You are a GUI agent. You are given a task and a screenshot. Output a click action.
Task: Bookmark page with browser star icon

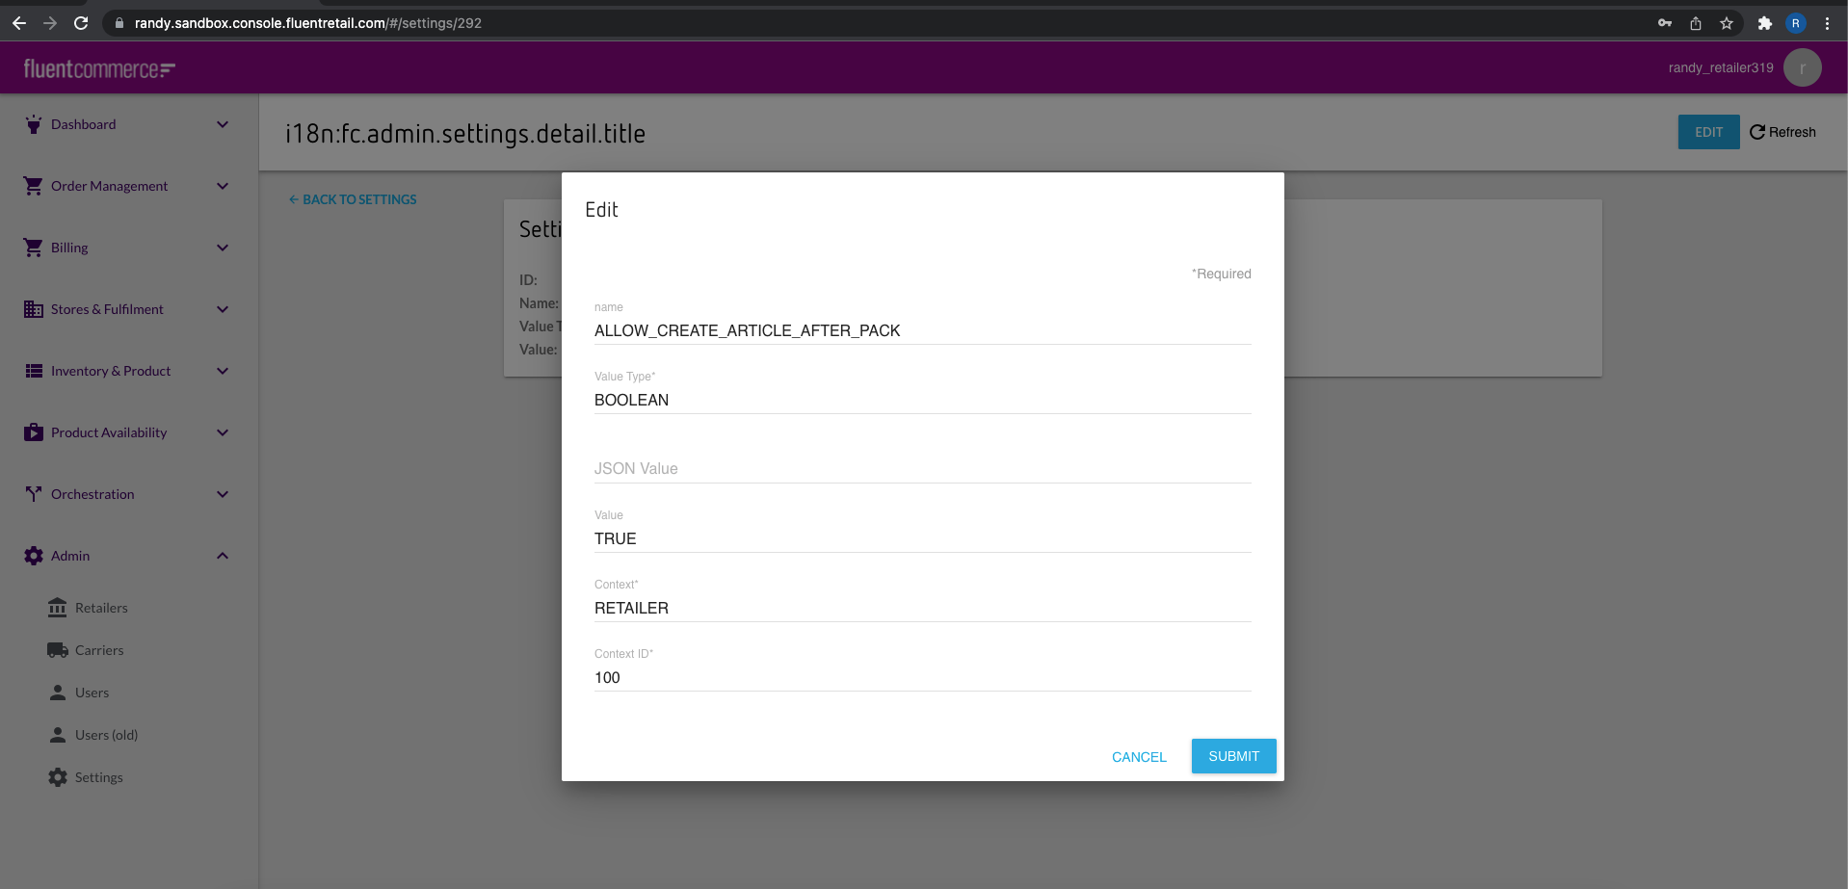(1727, 23)
